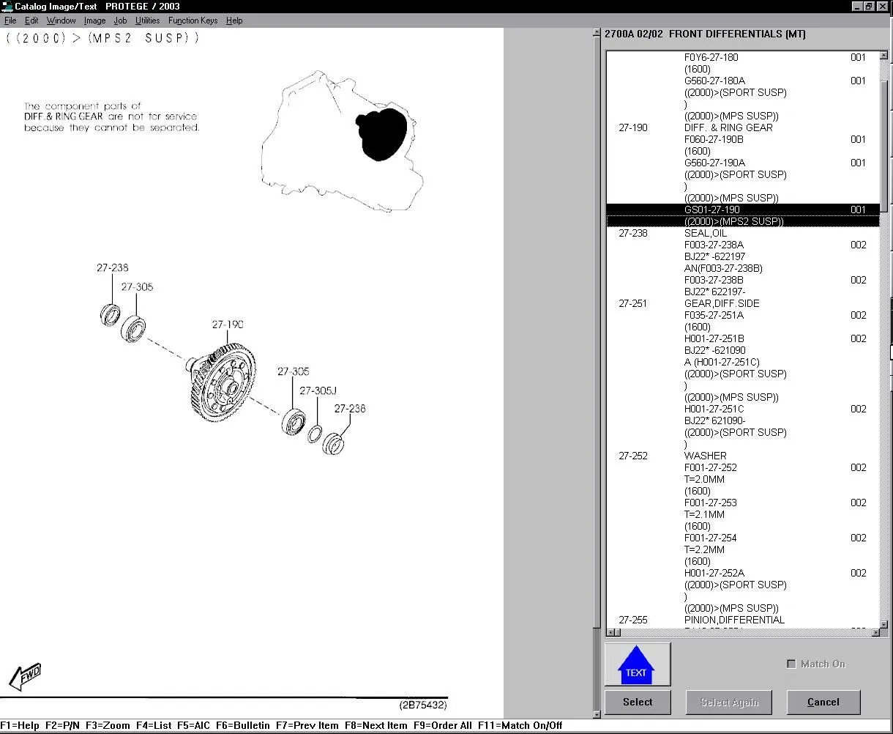Open the Function Keys menu
Image resolution: width=893 pixels, height=734 pixels.
[193, 21]
